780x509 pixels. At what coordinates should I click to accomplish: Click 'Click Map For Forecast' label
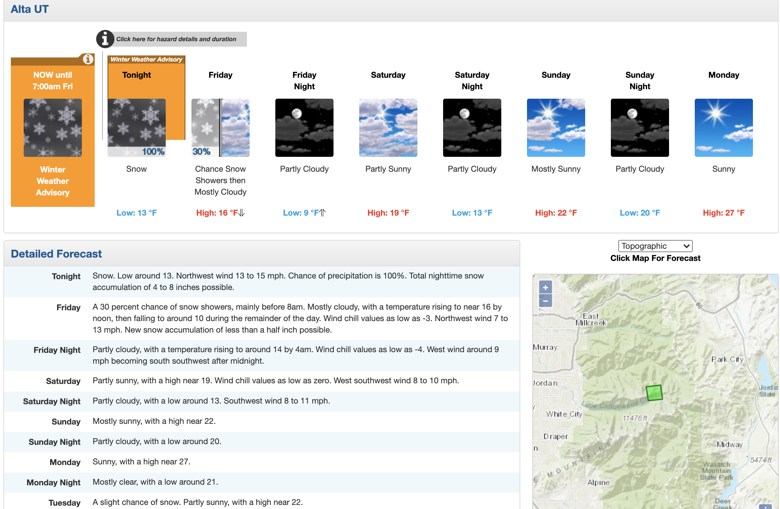pos(655,258)
